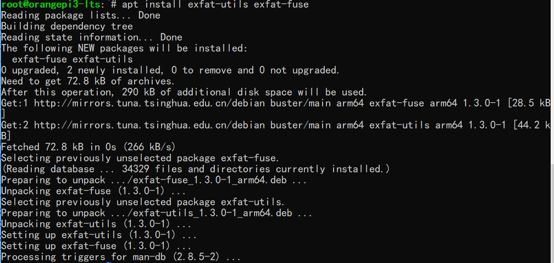Click 'Selecting previously unselected package exfat-fuse' line
The width and height of the screenshot is (554, 263).
tap(141, 158)
